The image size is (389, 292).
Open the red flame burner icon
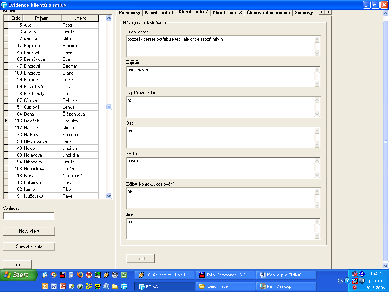tap(89, 275)
